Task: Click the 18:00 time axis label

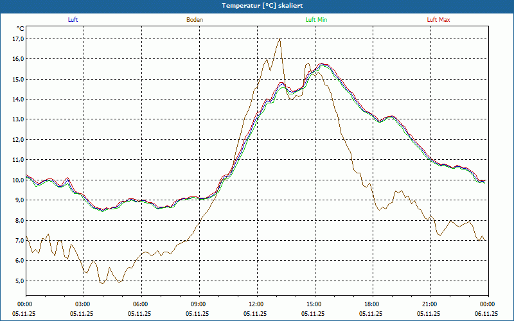Action: (x=371, y=304)
